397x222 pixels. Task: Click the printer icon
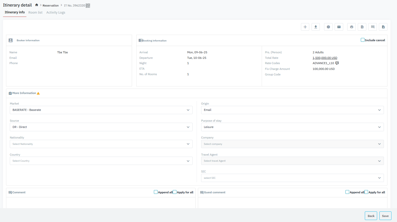tap(351, 27)
